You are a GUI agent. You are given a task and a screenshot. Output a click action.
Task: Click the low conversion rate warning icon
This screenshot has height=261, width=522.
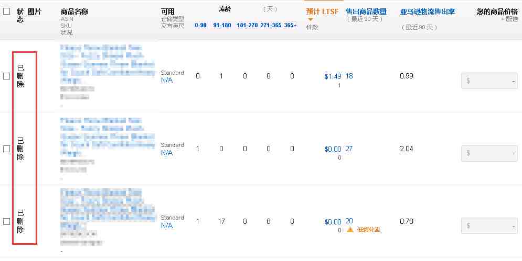(x=350, y=230)
